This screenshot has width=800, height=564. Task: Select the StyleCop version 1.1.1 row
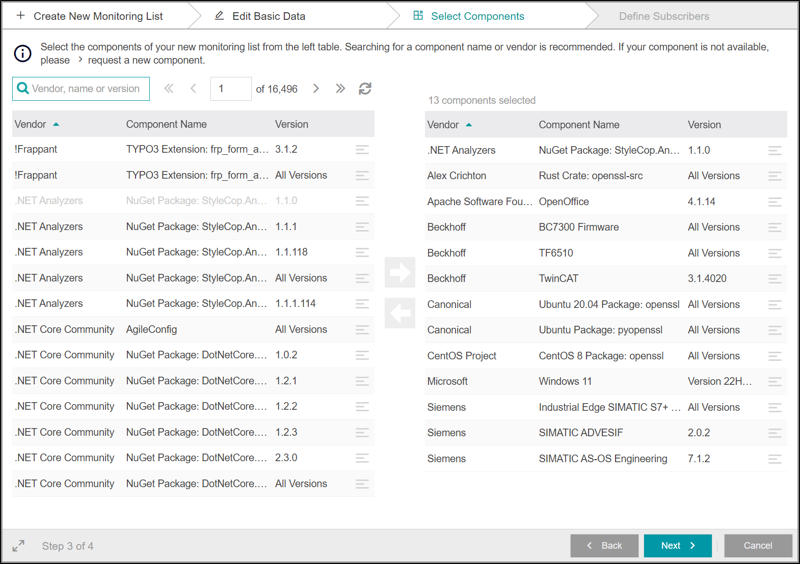[x=193, y=227]
